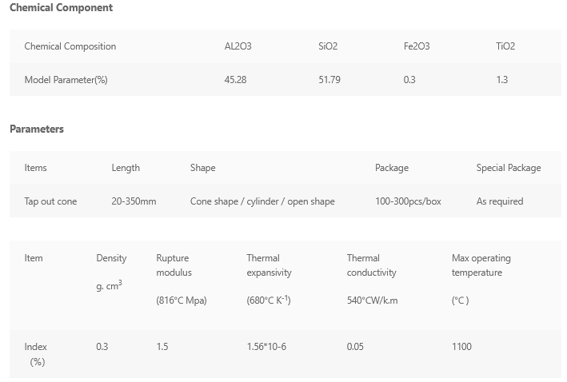This screenshot has width=567, height=382.
Task: Click the Special Package column header
Action: pyautogui.click(x=509, y=168)
